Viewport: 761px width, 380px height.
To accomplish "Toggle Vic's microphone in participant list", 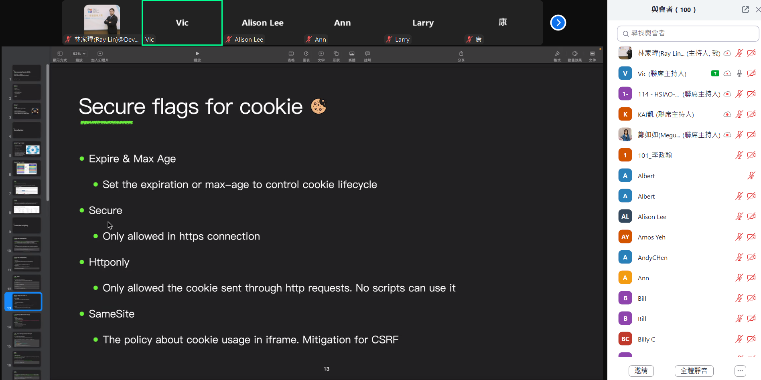I will click(739, 74).
